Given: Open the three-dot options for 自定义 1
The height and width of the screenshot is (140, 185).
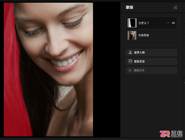Looking at the screenshot, I should point(168,23).
